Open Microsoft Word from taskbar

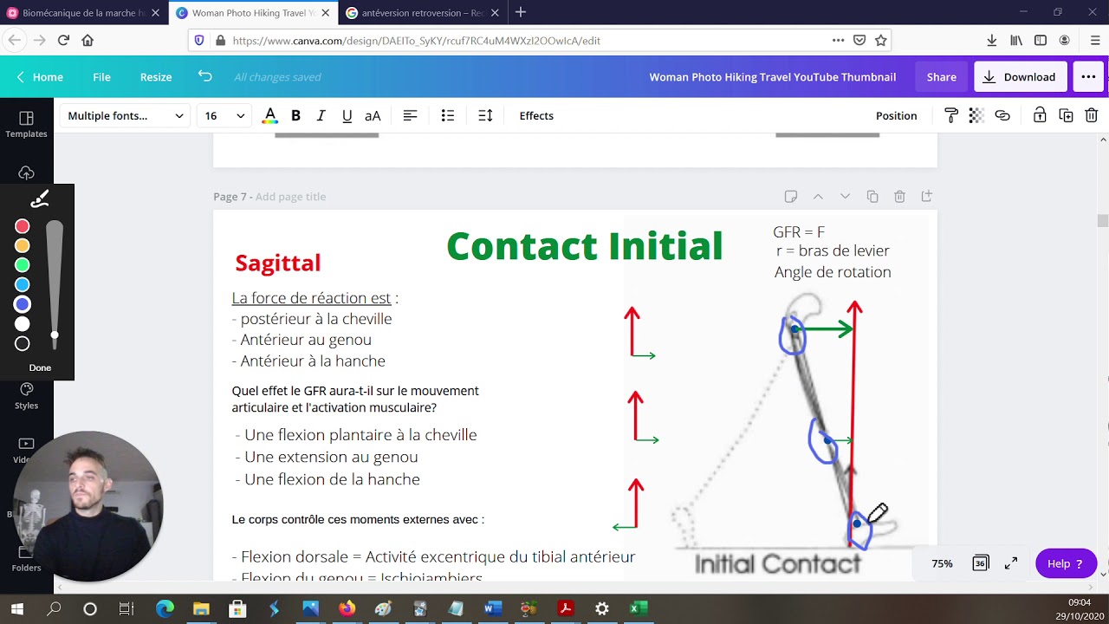click(493, 608)
